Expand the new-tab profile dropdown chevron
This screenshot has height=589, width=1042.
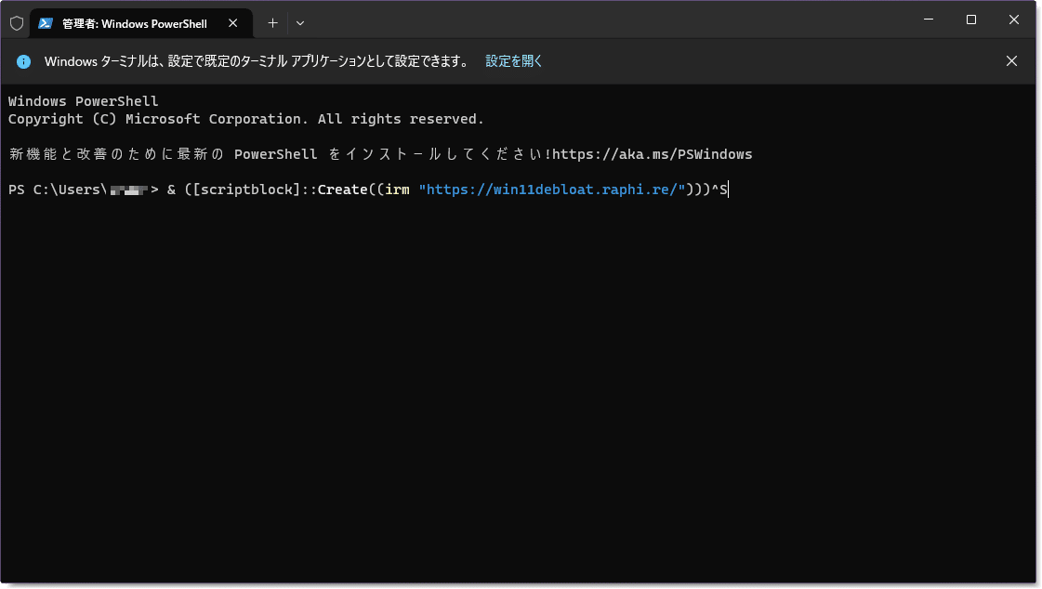pyautogui.click(x=300, y=23)
